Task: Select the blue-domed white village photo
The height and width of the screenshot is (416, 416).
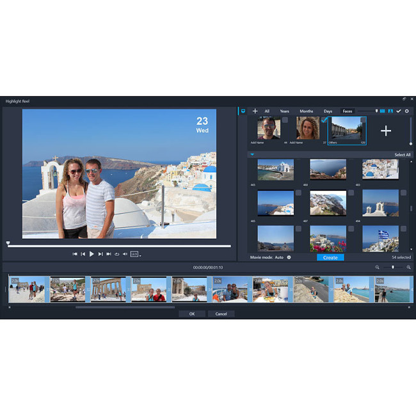Action: [x=380, y=169]
